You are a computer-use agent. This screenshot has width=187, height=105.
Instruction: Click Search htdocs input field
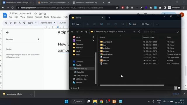pos(162,32)
